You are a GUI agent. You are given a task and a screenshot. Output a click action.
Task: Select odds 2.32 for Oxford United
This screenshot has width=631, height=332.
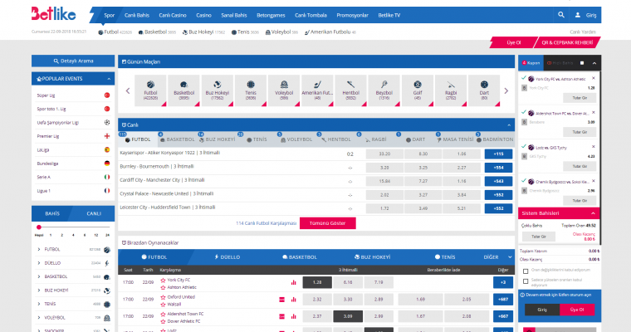(317, 300)
